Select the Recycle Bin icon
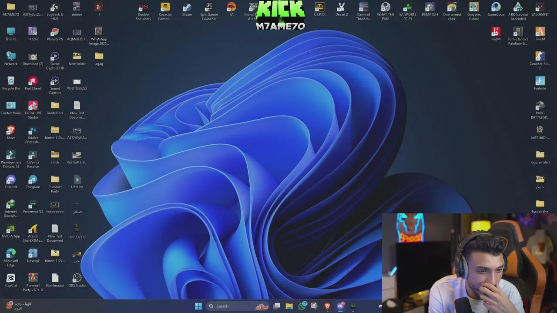The height and width of the screenshot is (313, 557). coord(11,84)
